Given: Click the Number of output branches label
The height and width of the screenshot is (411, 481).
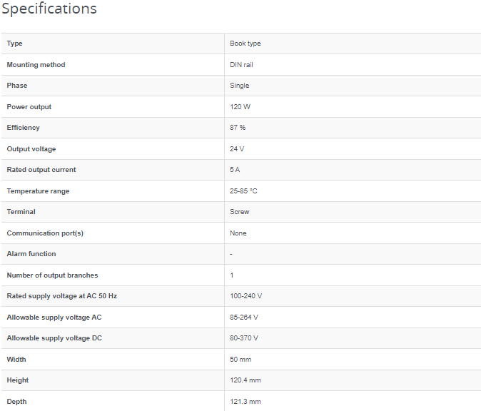Looking at the screenshot, I should tap(52, 275).
